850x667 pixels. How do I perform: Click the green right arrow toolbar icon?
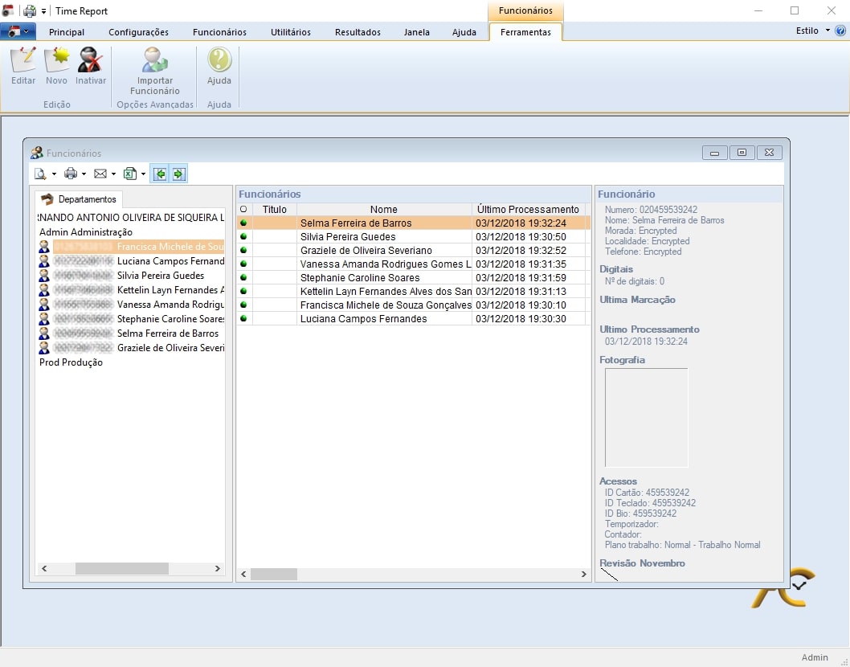point(178,174)
